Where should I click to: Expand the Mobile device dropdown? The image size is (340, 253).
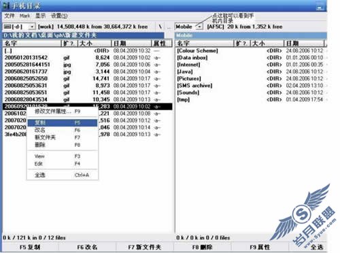click(199, 27)
